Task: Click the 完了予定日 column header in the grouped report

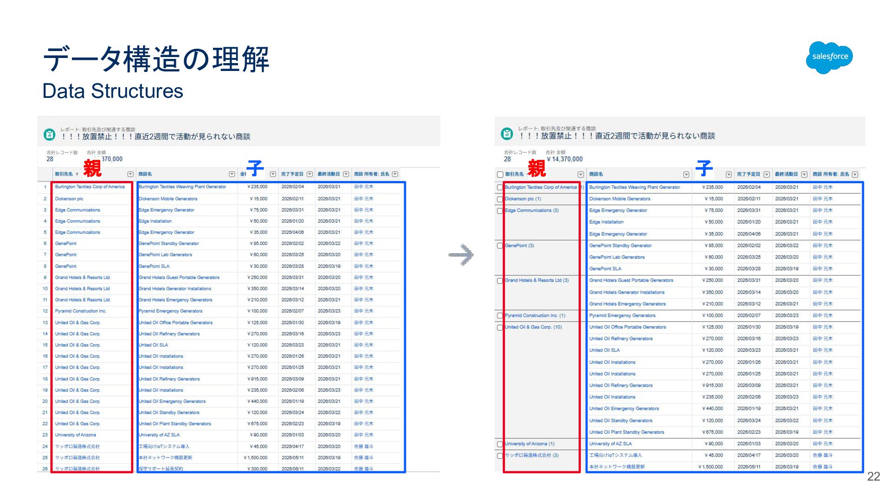Action: [748, 174]
